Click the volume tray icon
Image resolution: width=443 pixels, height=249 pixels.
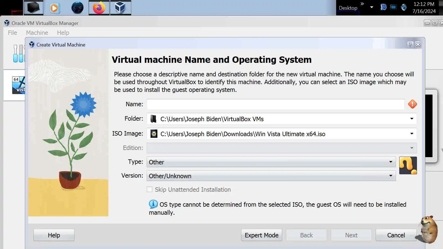click(x=404, y=7)
